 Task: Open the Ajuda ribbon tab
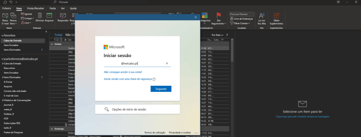[x=73, y=8]
